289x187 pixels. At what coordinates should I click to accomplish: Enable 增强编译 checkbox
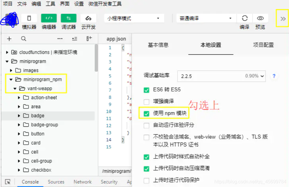coord(147,101)
